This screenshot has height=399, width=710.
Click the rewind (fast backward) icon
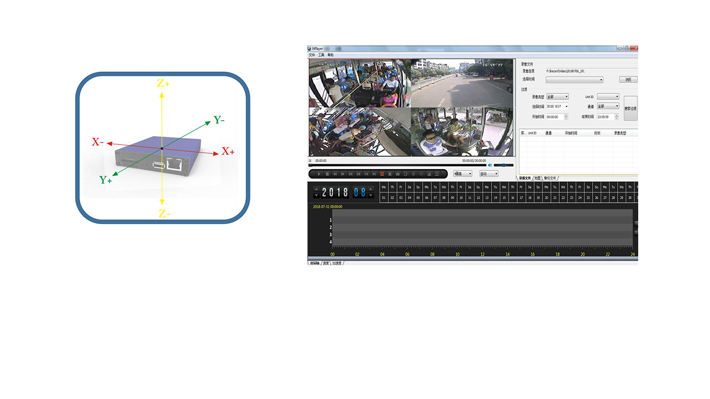pos(335,174)
